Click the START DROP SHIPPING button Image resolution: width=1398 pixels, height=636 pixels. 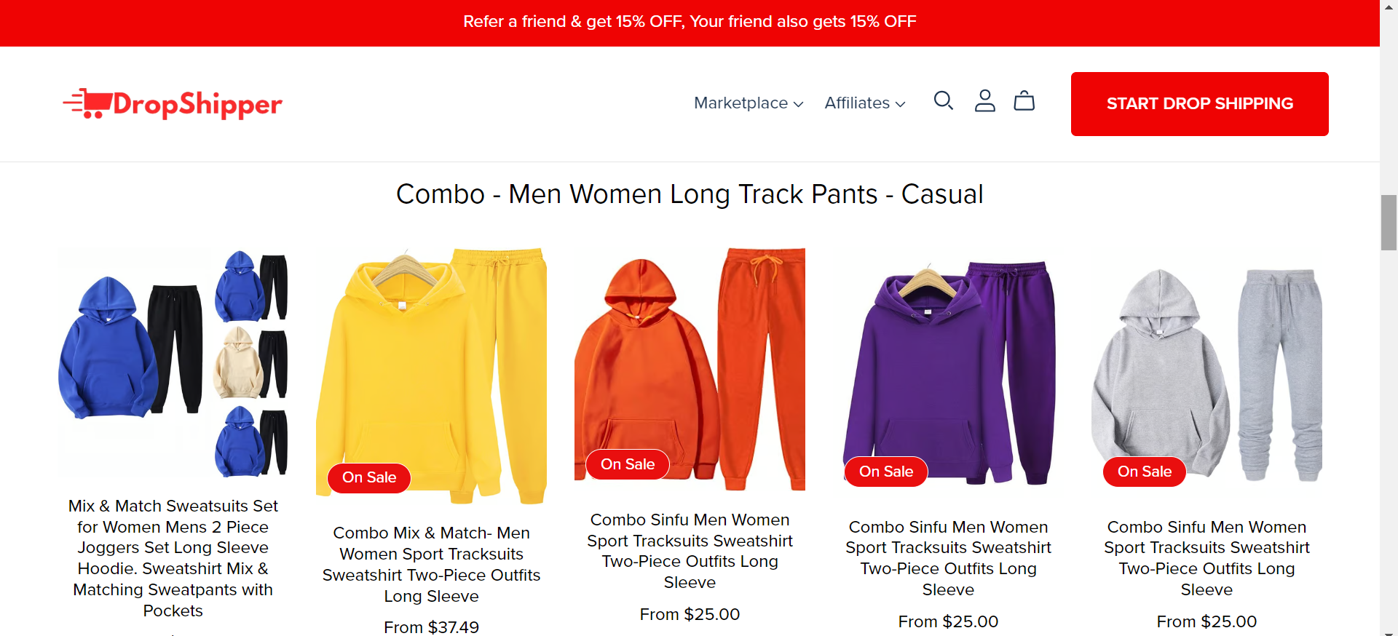(1199, 104)
